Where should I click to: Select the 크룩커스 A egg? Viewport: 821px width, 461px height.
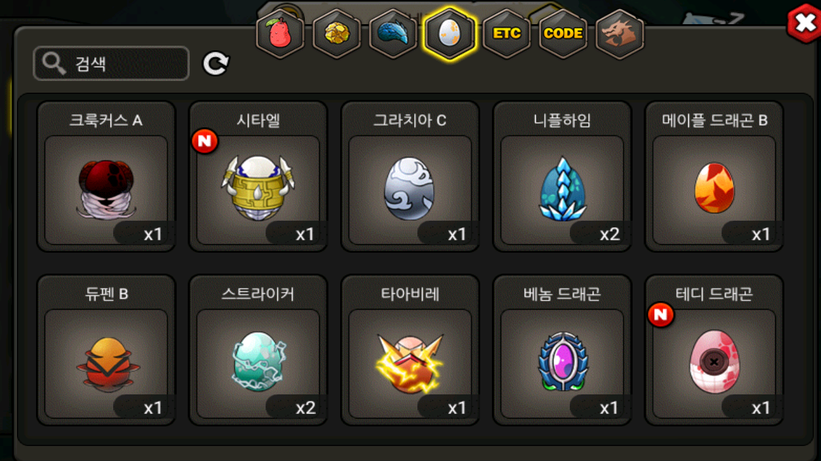106,176
